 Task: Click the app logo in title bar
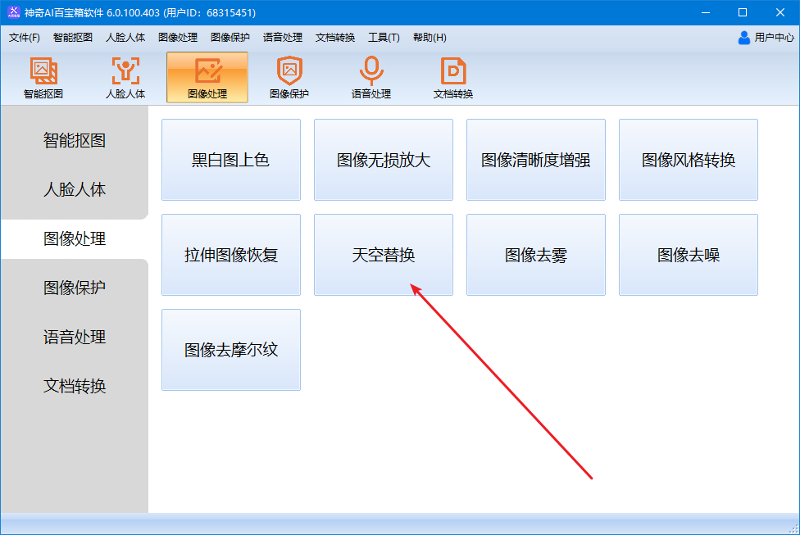click(14, 12)
